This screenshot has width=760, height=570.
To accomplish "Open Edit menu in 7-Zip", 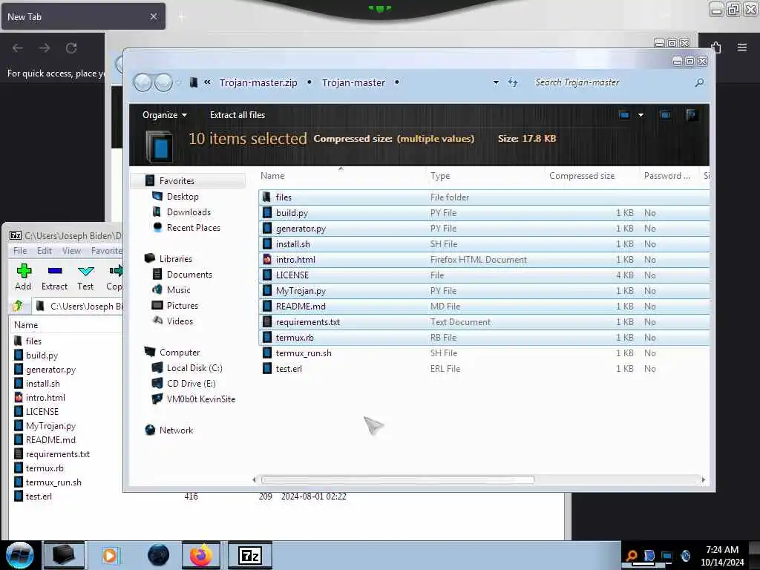I will click(x=44, y=251).
